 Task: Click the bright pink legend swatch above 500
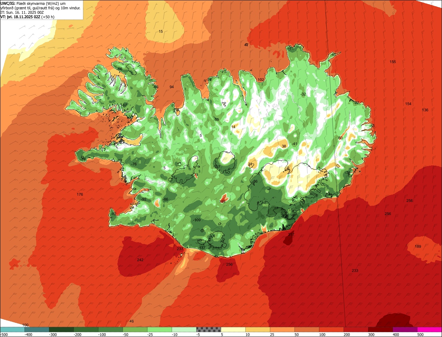coord(430,329)
